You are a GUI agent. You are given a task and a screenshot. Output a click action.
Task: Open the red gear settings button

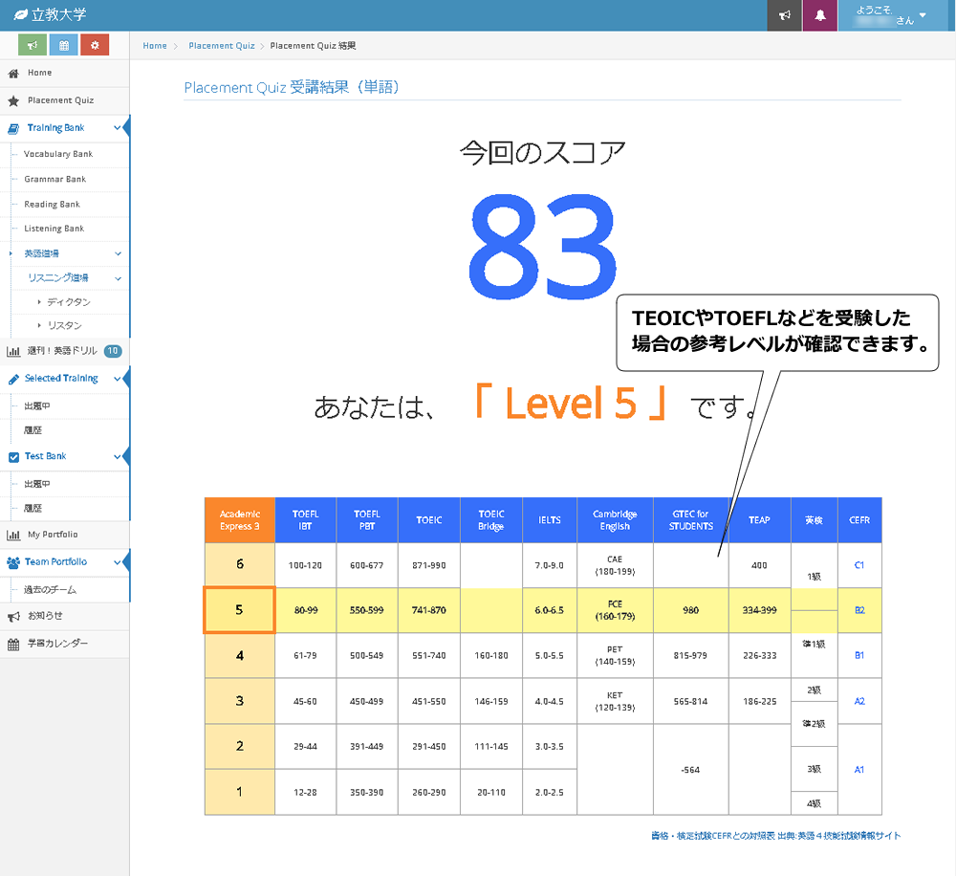point(95,45)
